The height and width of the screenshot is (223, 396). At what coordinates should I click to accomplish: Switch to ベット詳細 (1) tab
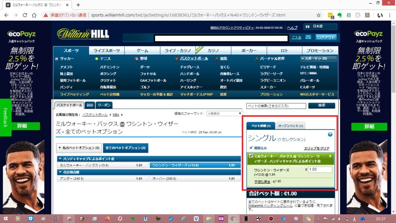261,126
